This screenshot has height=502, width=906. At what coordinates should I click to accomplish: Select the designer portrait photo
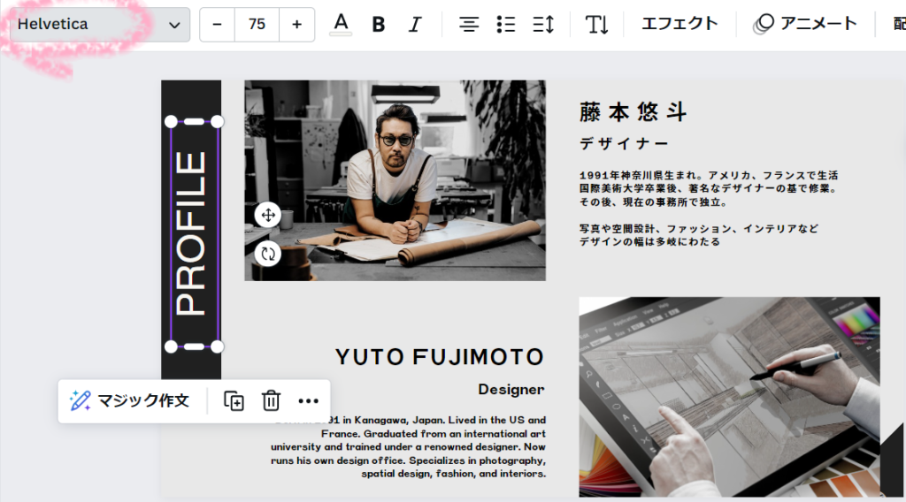pos(395,180)
